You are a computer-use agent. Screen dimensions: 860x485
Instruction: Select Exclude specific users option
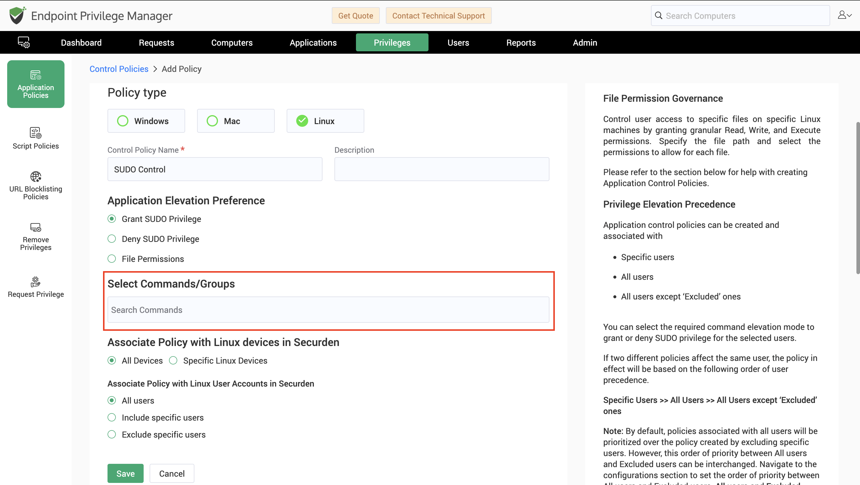pyautogui.click(x=112, y=435)
